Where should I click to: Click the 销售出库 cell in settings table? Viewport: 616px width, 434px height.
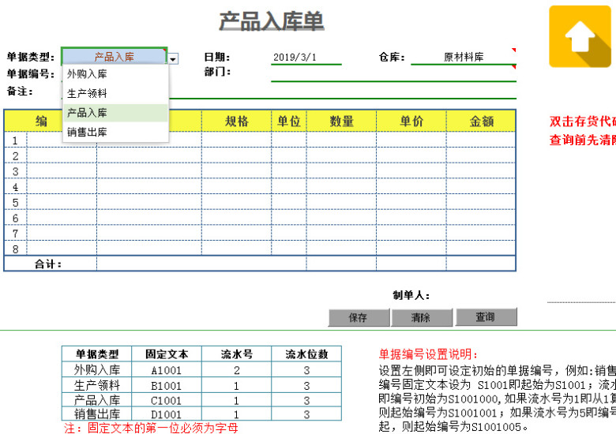point(97,414)
